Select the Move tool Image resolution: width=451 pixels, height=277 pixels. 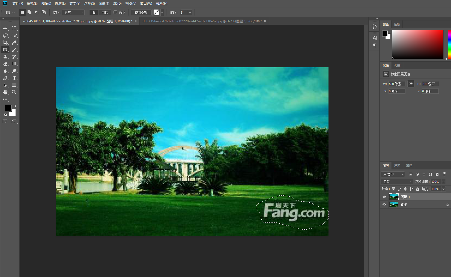tap(5, 28)
